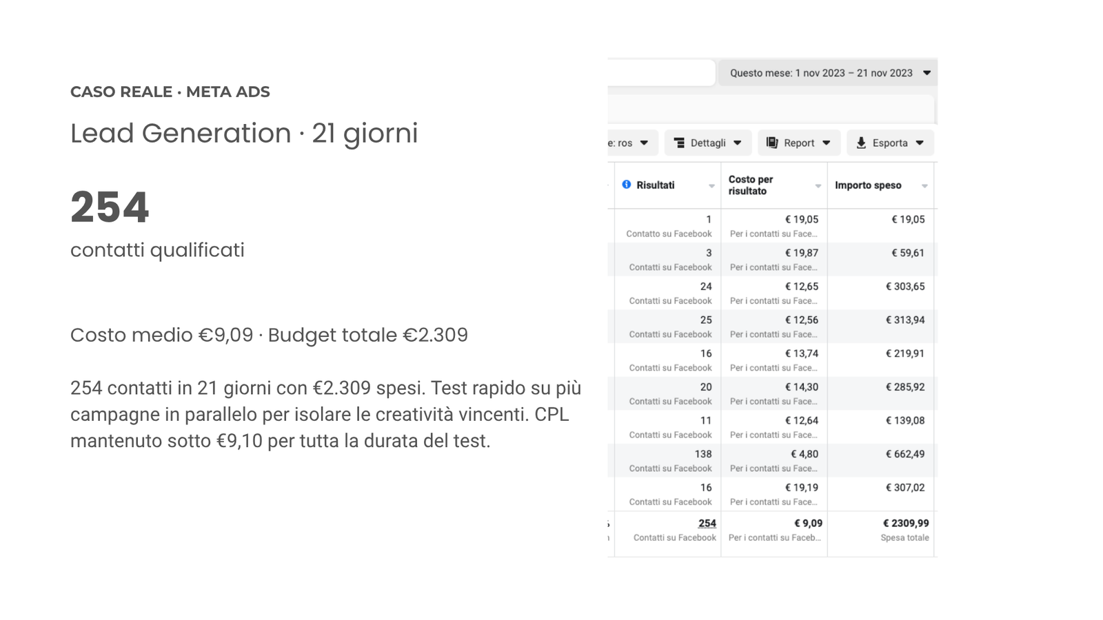Click the Report pages icon
Viewport: 1103px width, 620px height.
(772, 143)
